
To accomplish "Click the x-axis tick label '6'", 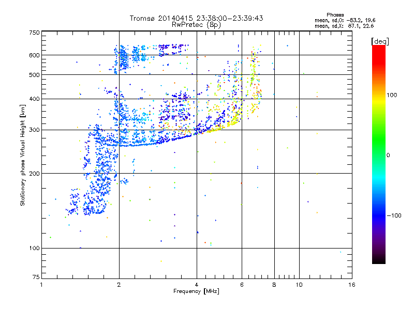I will point(242,285).
